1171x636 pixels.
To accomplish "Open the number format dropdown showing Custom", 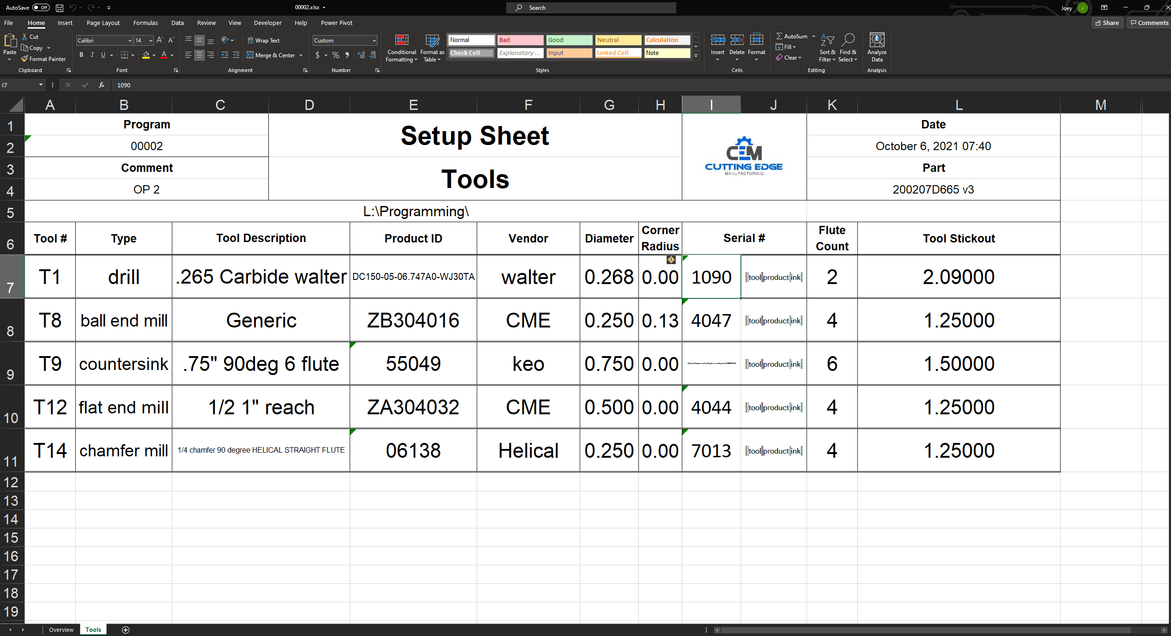I will coord(373,40).
